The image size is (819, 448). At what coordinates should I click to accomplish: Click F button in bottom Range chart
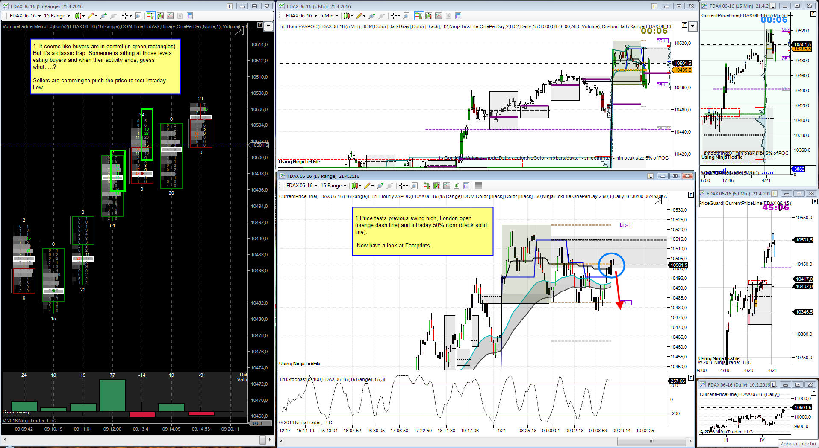(x=691, y=195)
